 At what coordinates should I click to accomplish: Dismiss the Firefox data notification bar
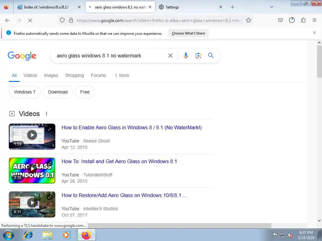pos(314,33)
